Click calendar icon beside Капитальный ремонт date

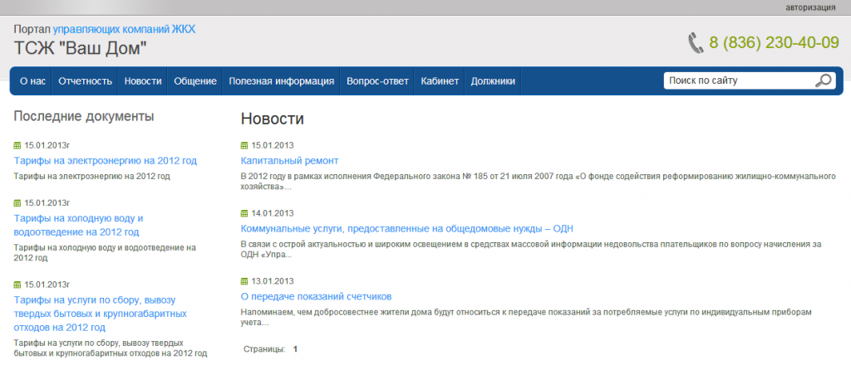click(244, 145)
